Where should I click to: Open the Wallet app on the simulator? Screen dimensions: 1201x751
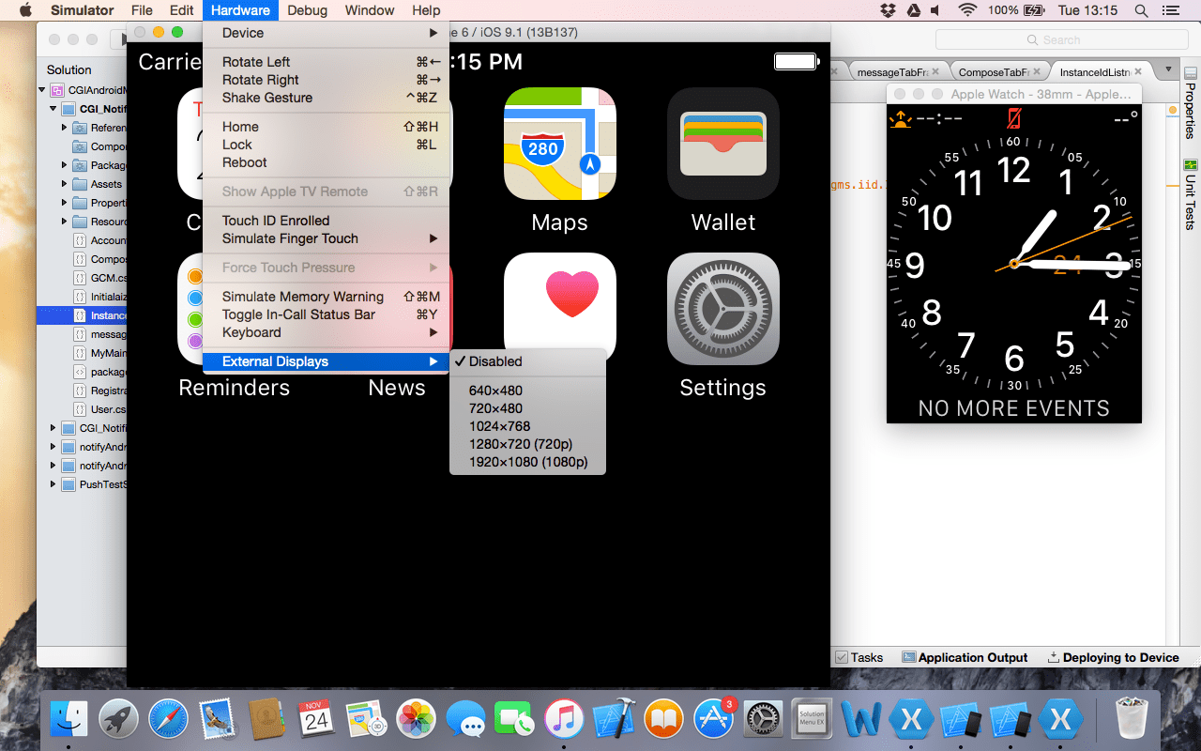(x=722, y=144)
